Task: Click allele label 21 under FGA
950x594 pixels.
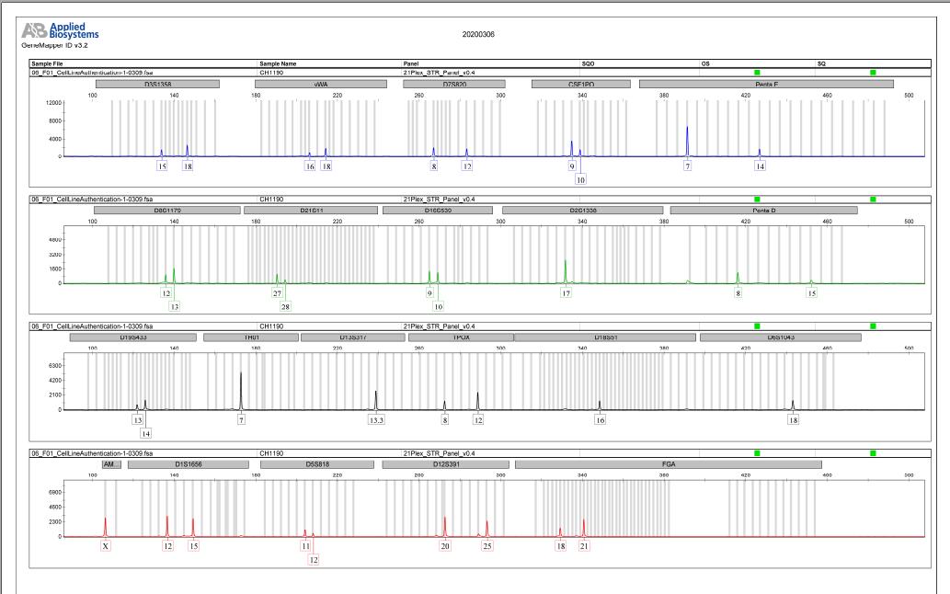Action: tap(584, 546)
